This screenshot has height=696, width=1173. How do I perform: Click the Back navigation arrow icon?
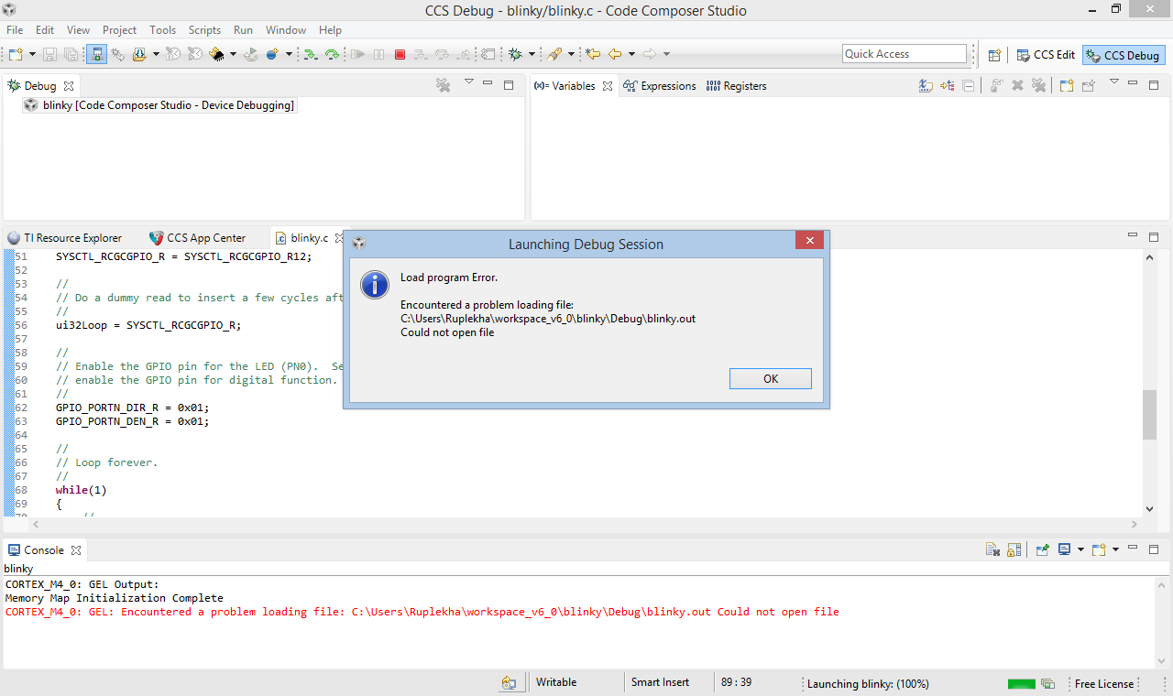click(615, 55)
